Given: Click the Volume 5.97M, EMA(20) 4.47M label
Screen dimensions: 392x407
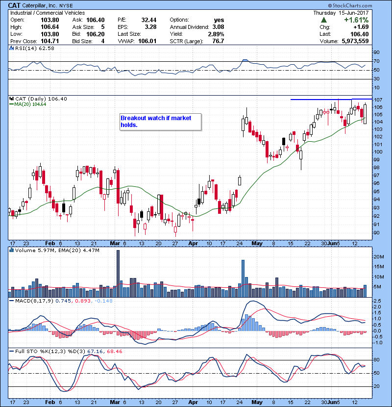Looking at the screenshot, I should click(x=57, y=251).
